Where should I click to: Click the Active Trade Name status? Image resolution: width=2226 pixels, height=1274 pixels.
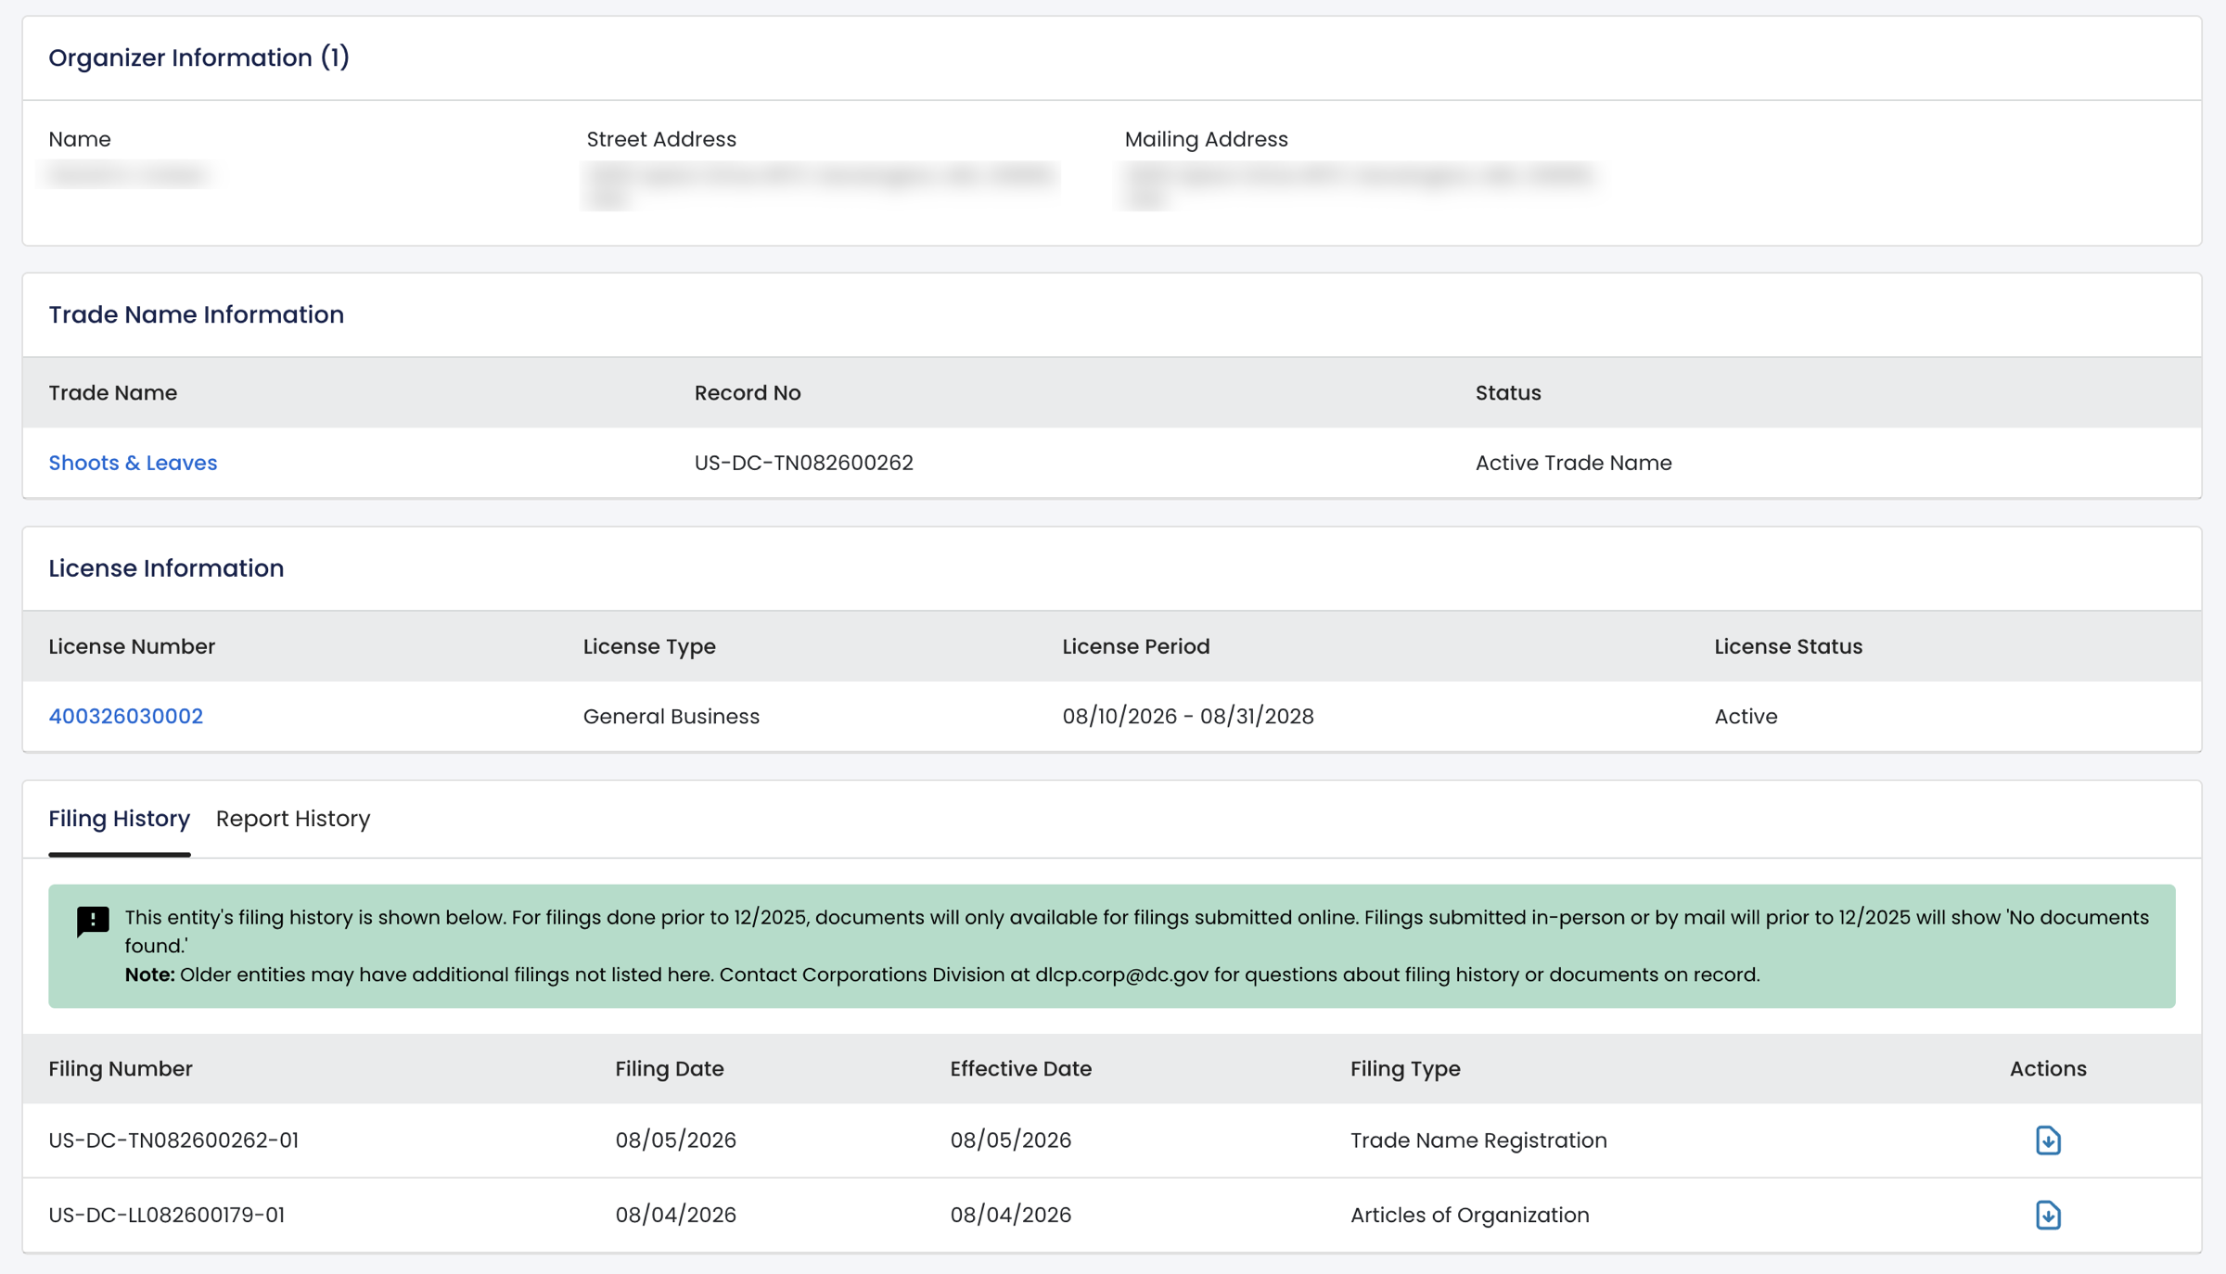pos(1574,463)
